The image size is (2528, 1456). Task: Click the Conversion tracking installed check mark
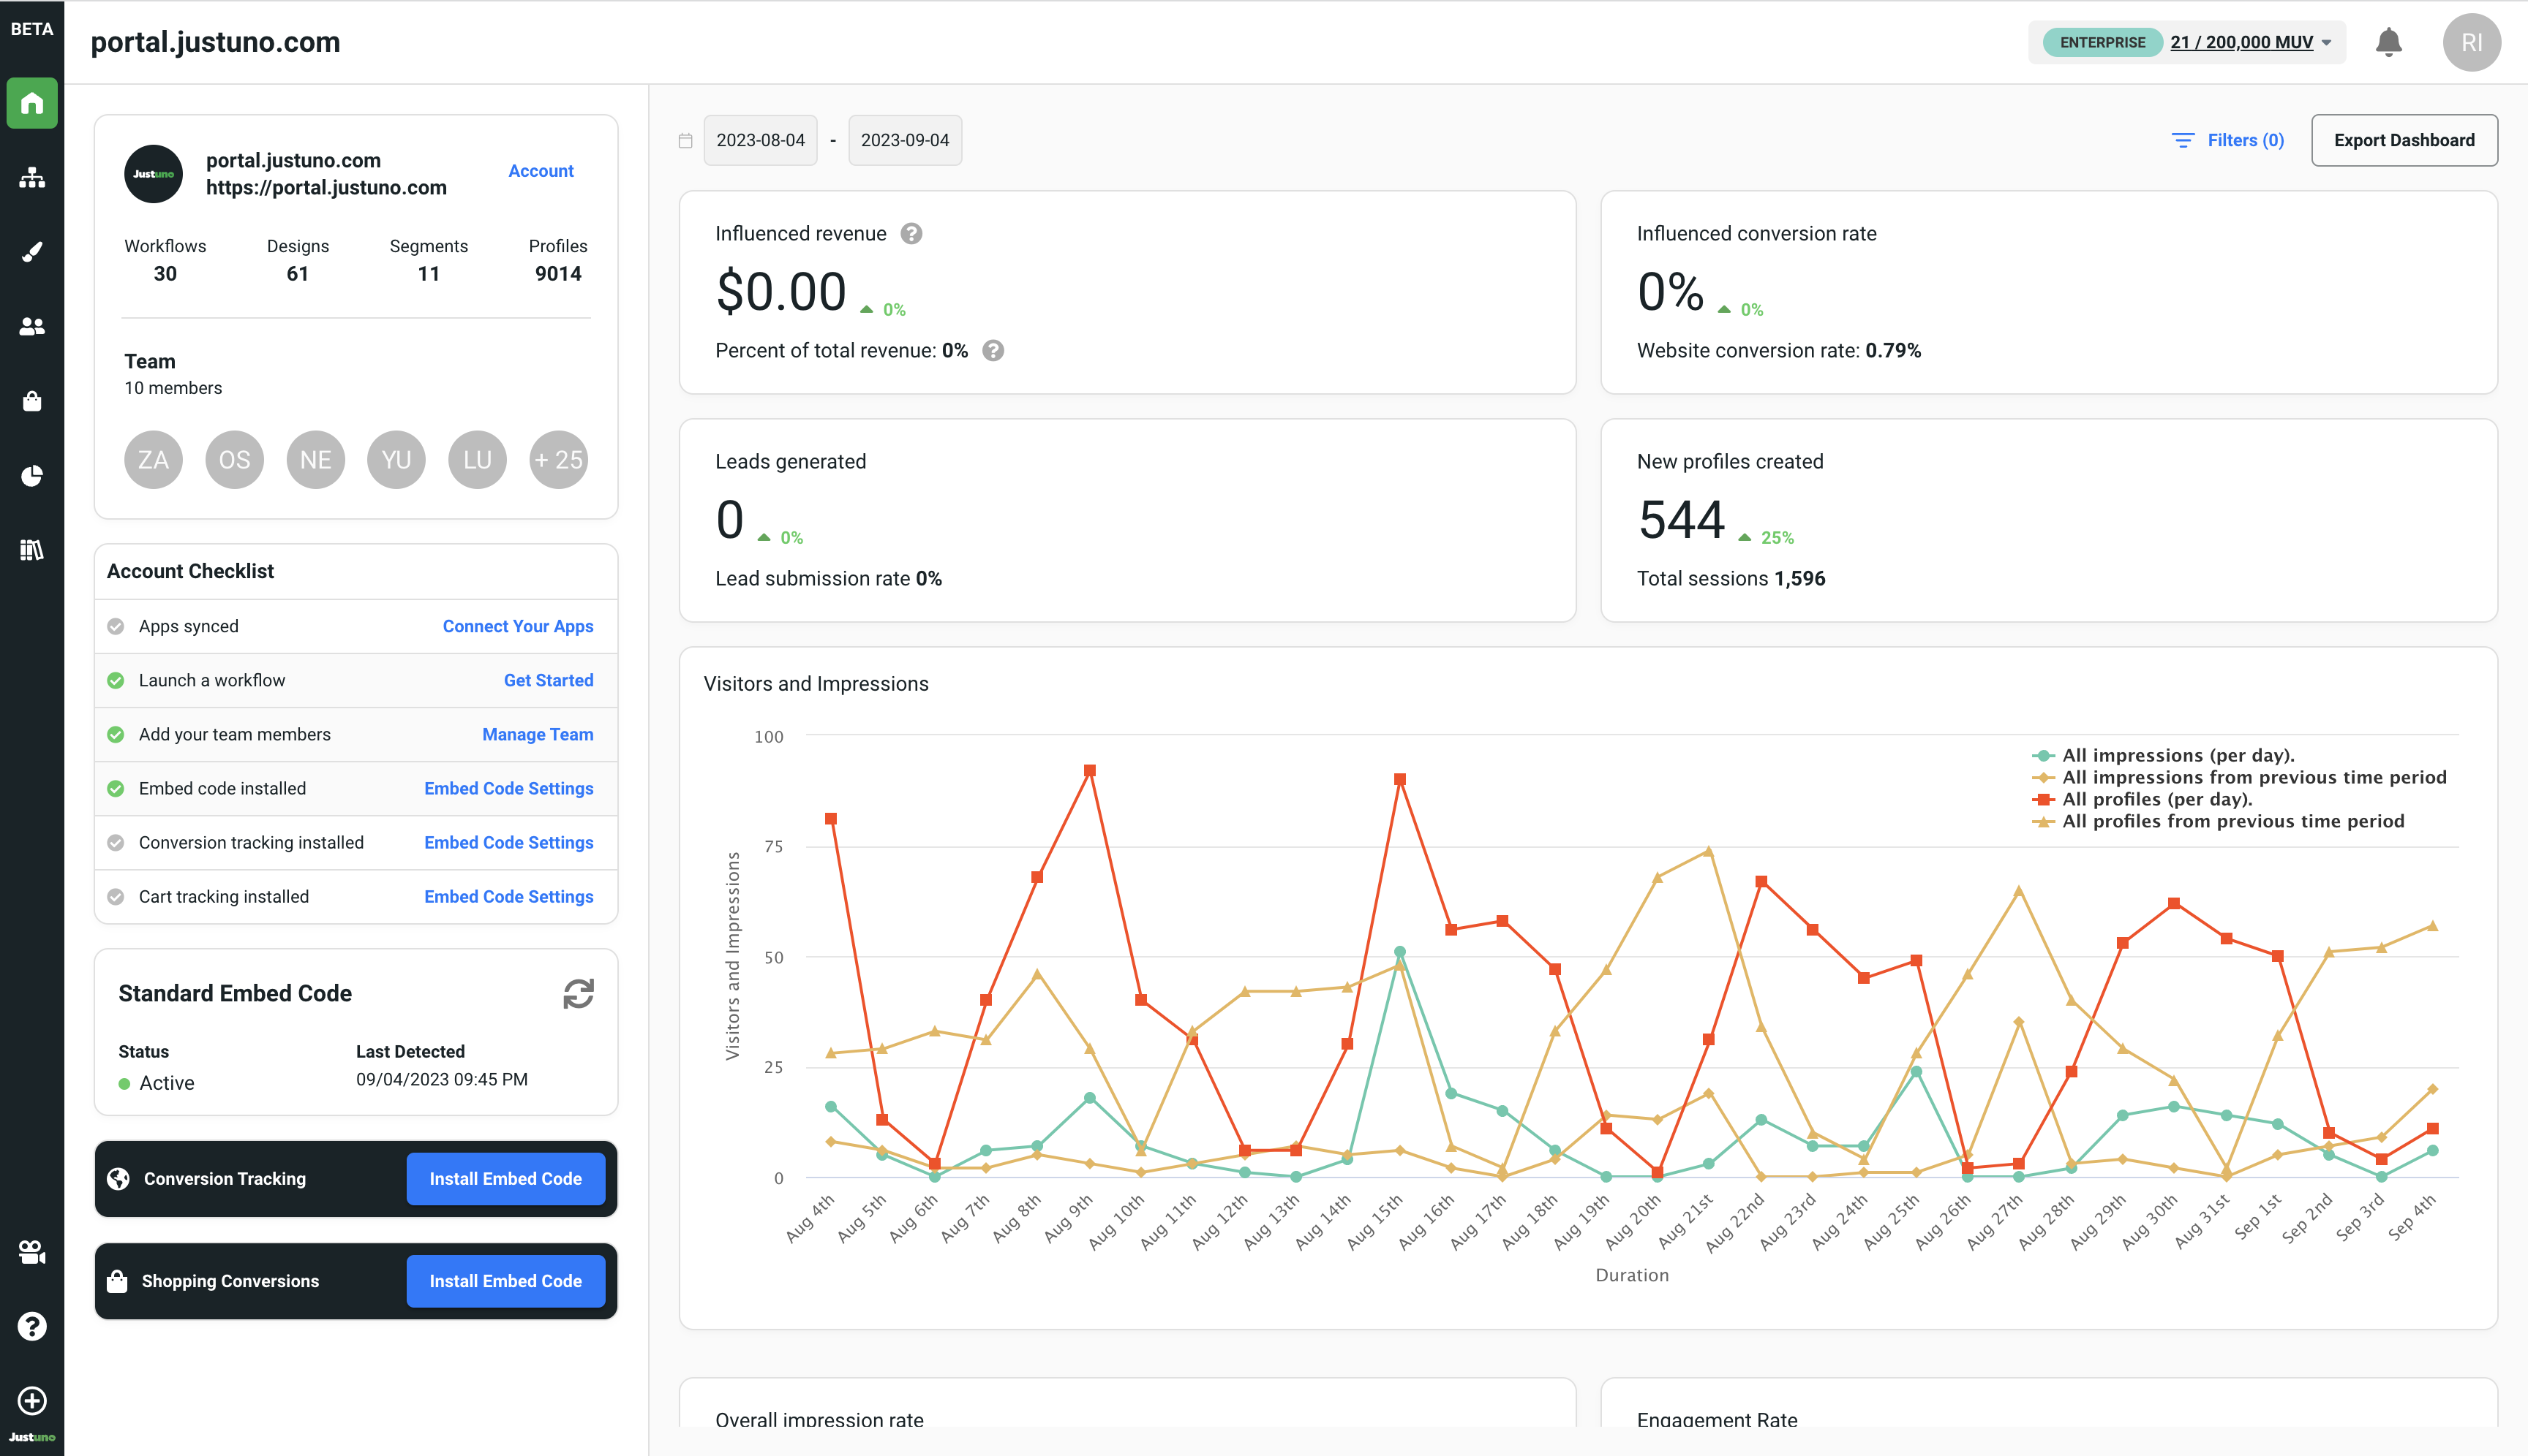116,842
